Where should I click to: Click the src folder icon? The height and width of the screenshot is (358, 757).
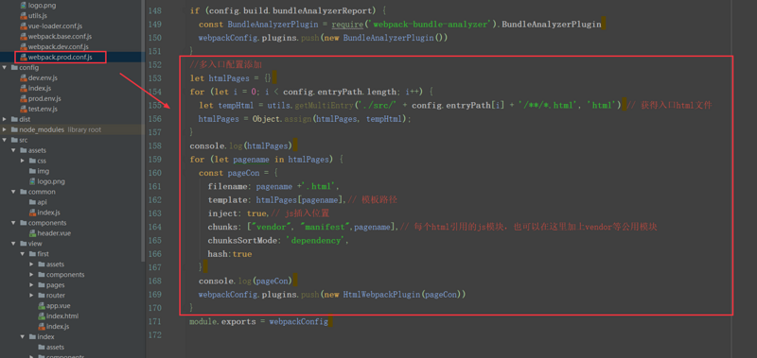click(x=14, y=140)
